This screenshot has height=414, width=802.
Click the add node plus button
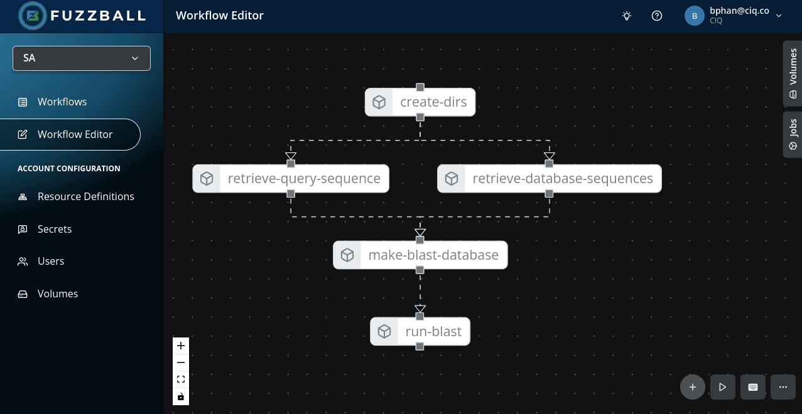coord(693,387)
